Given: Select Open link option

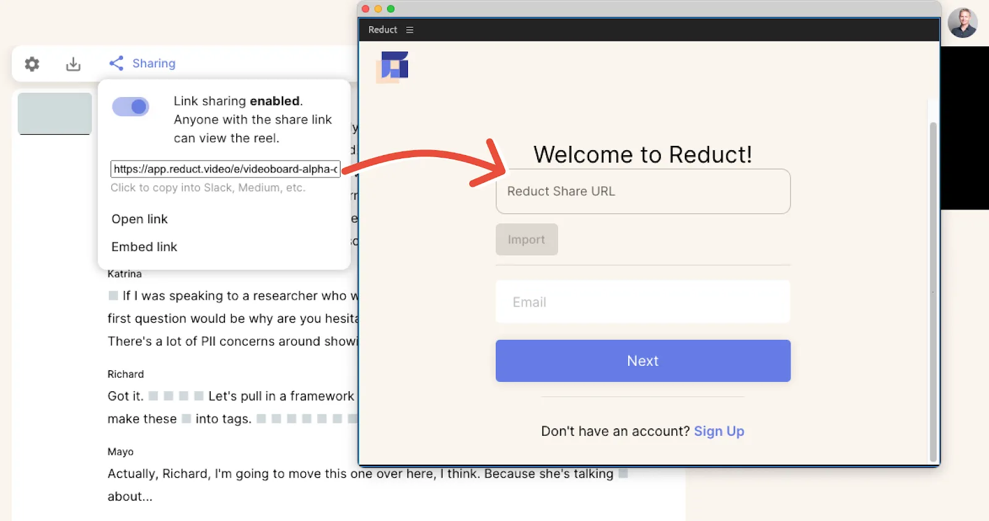Looking at the screenshot, I should pos(140,219).
